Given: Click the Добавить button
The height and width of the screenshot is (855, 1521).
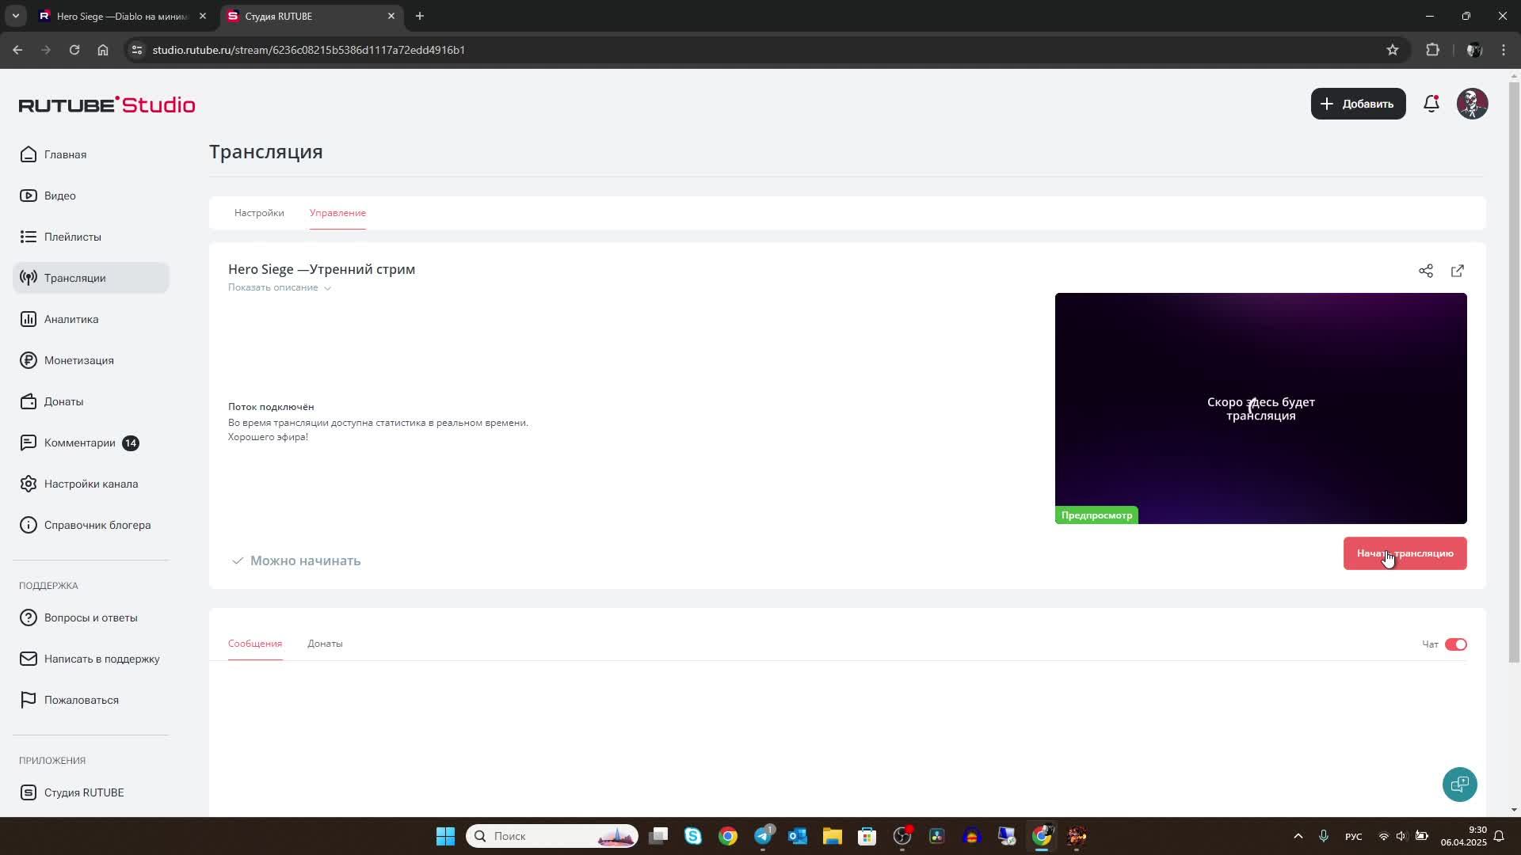Looking at the screenshot, I should click(x=1358, y=104).
